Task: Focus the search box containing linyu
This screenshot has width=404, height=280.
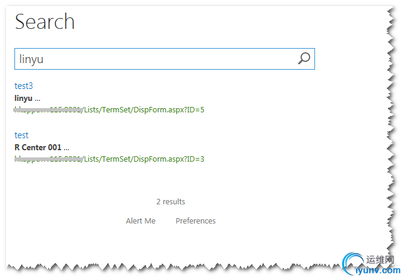Action: click(x=164, y=59)
